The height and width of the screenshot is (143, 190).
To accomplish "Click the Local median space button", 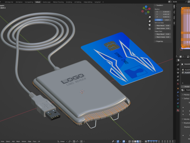I will [167, 20].
